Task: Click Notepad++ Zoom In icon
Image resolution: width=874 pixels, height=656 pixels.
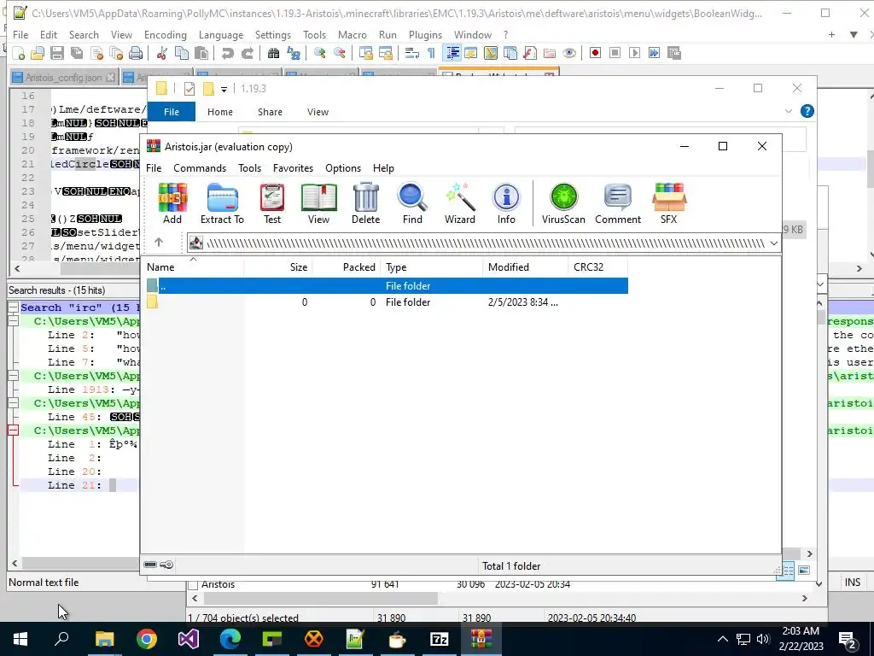Action: (319, 53)
